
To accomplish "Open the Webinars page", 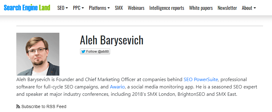I will coord(136,8).
